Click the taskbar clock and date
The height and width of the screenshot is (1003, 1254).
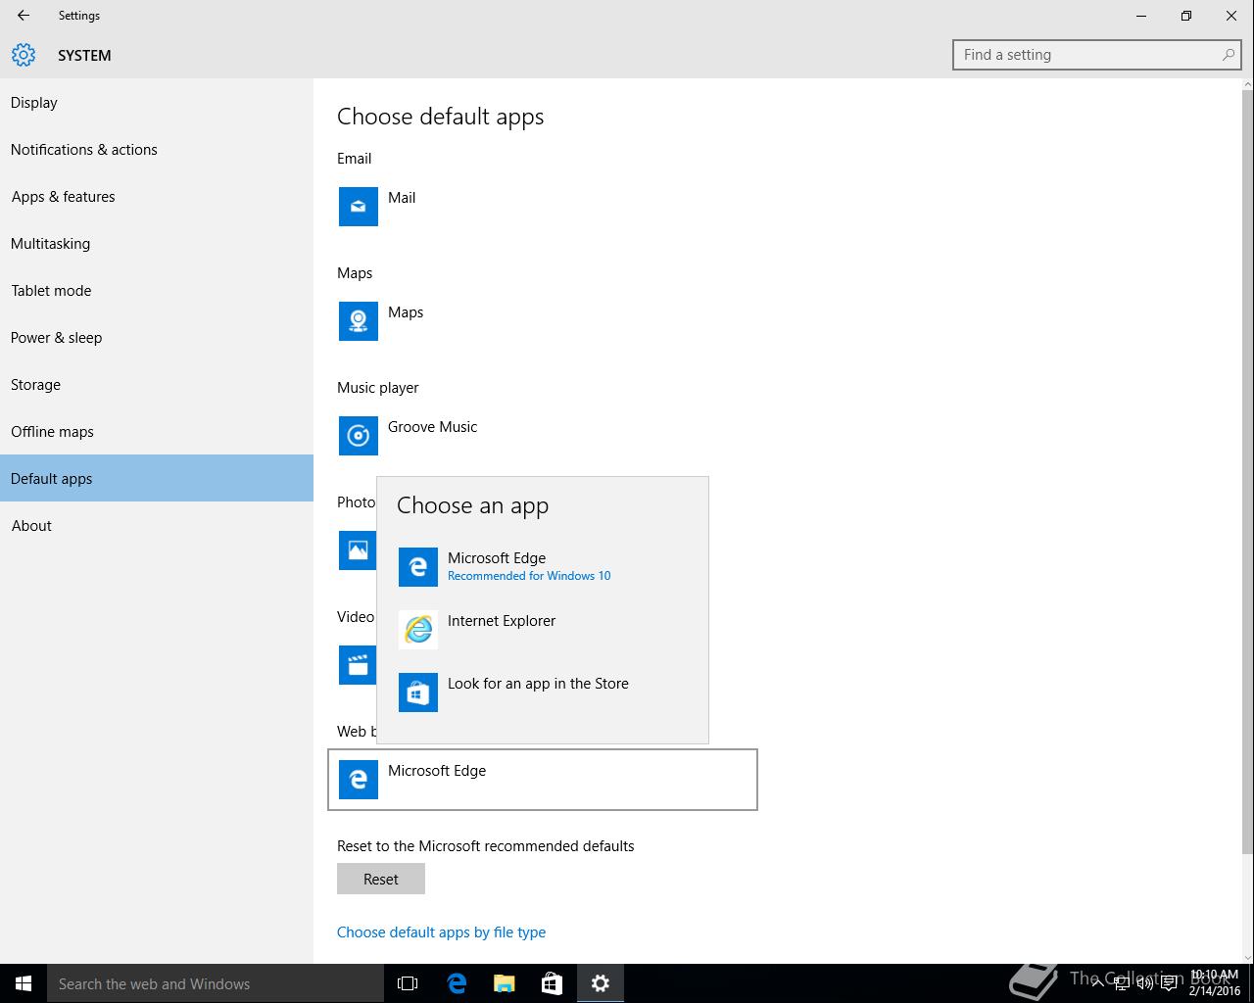(1215, 983)
